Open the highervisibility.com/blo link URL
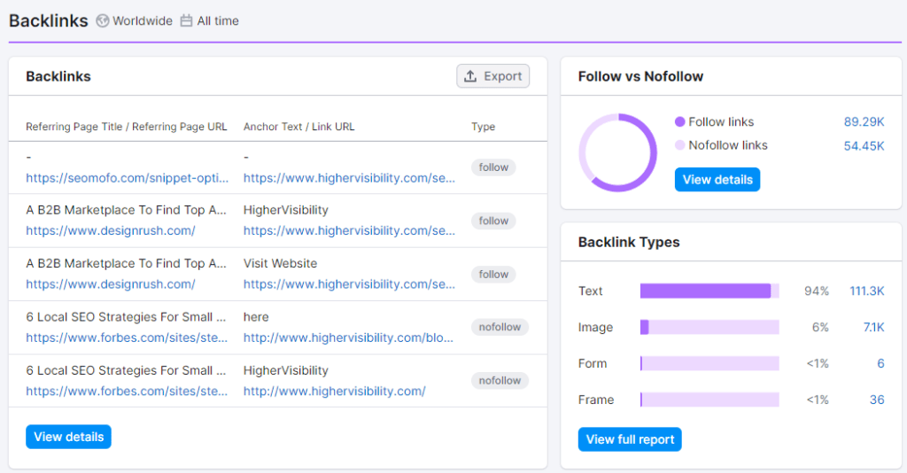This screenshot has width=907, height=473. pyautogui.click(x=348, y=337)
